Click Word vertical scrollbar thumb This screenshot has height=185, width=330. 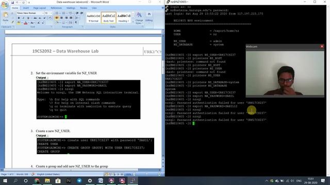pos(163,67)
